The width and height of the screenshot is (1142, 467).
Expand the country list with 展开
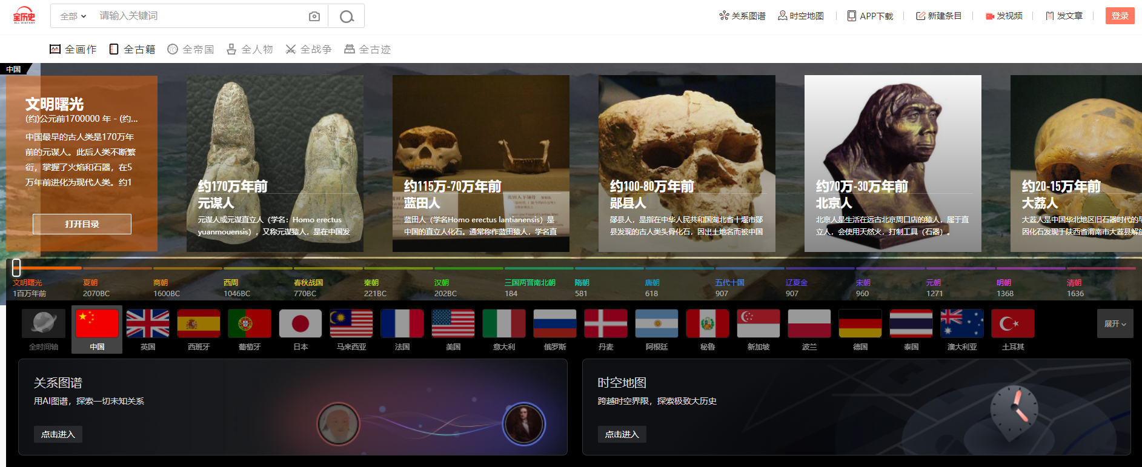[x=1115, y=324]
